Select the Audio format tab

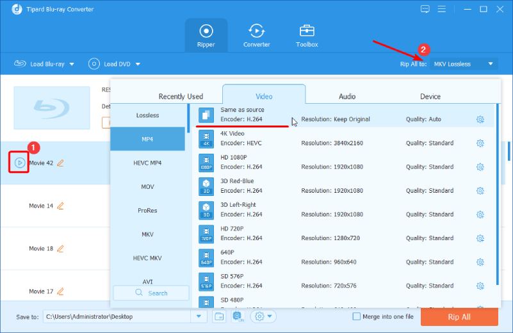[x=347, y=97]
